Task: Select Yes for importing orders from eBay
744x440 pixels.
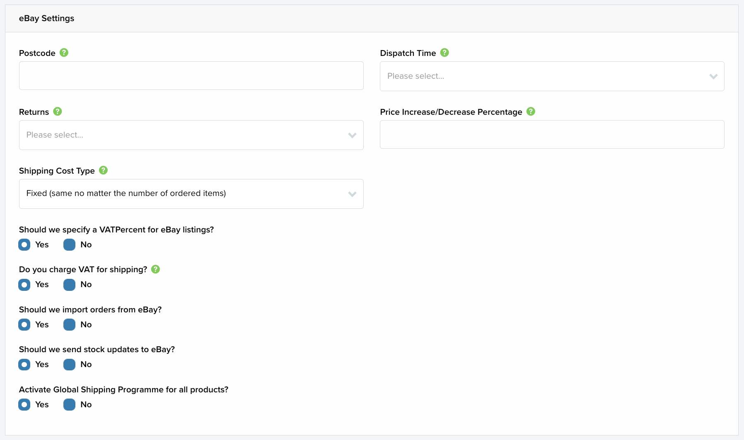Action: [24, 325]
